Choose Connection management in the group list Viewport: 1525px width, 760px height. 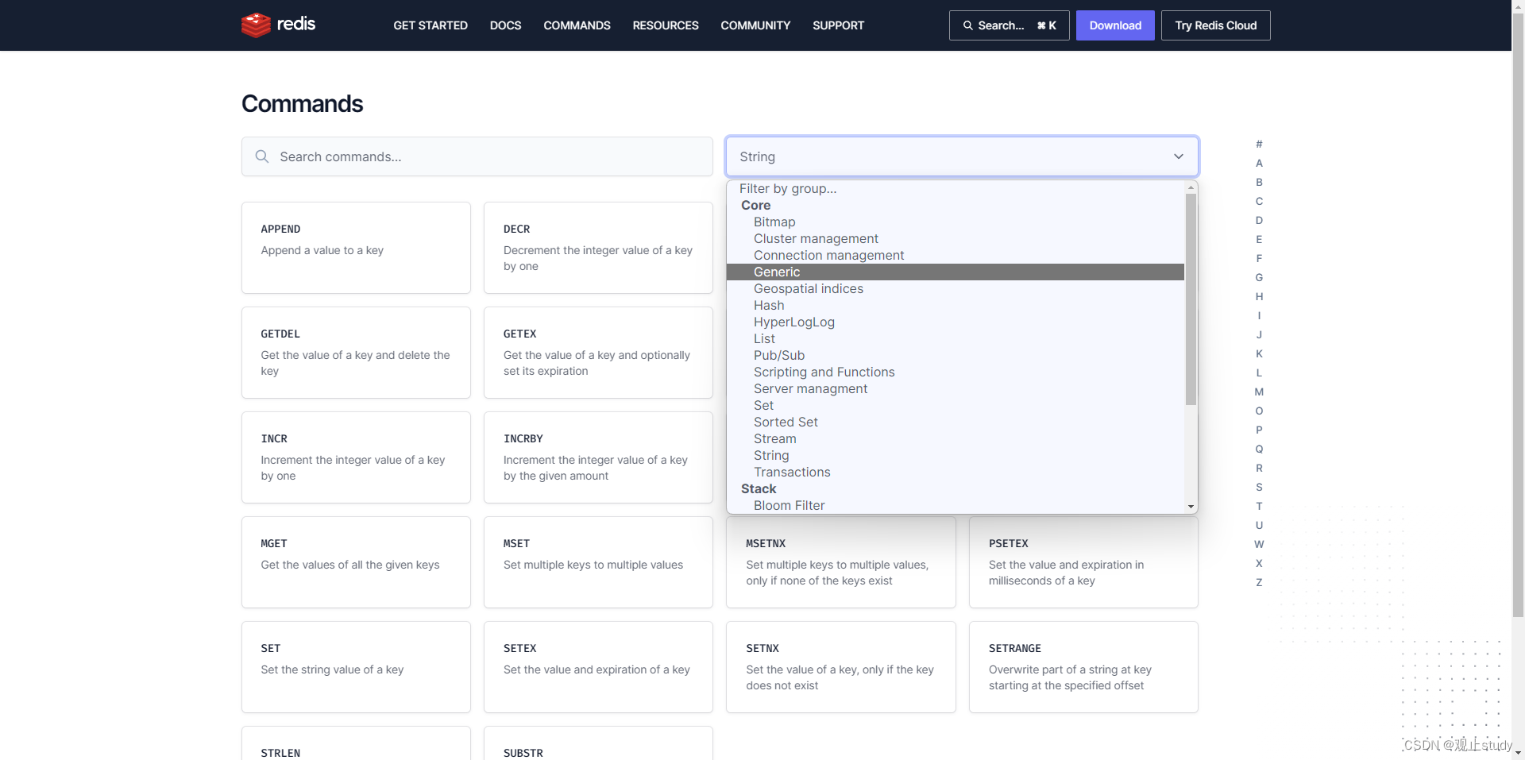(x=956, y=255)
